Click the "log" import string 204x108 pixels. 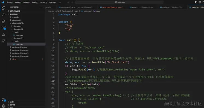click(x=69, y=26)
